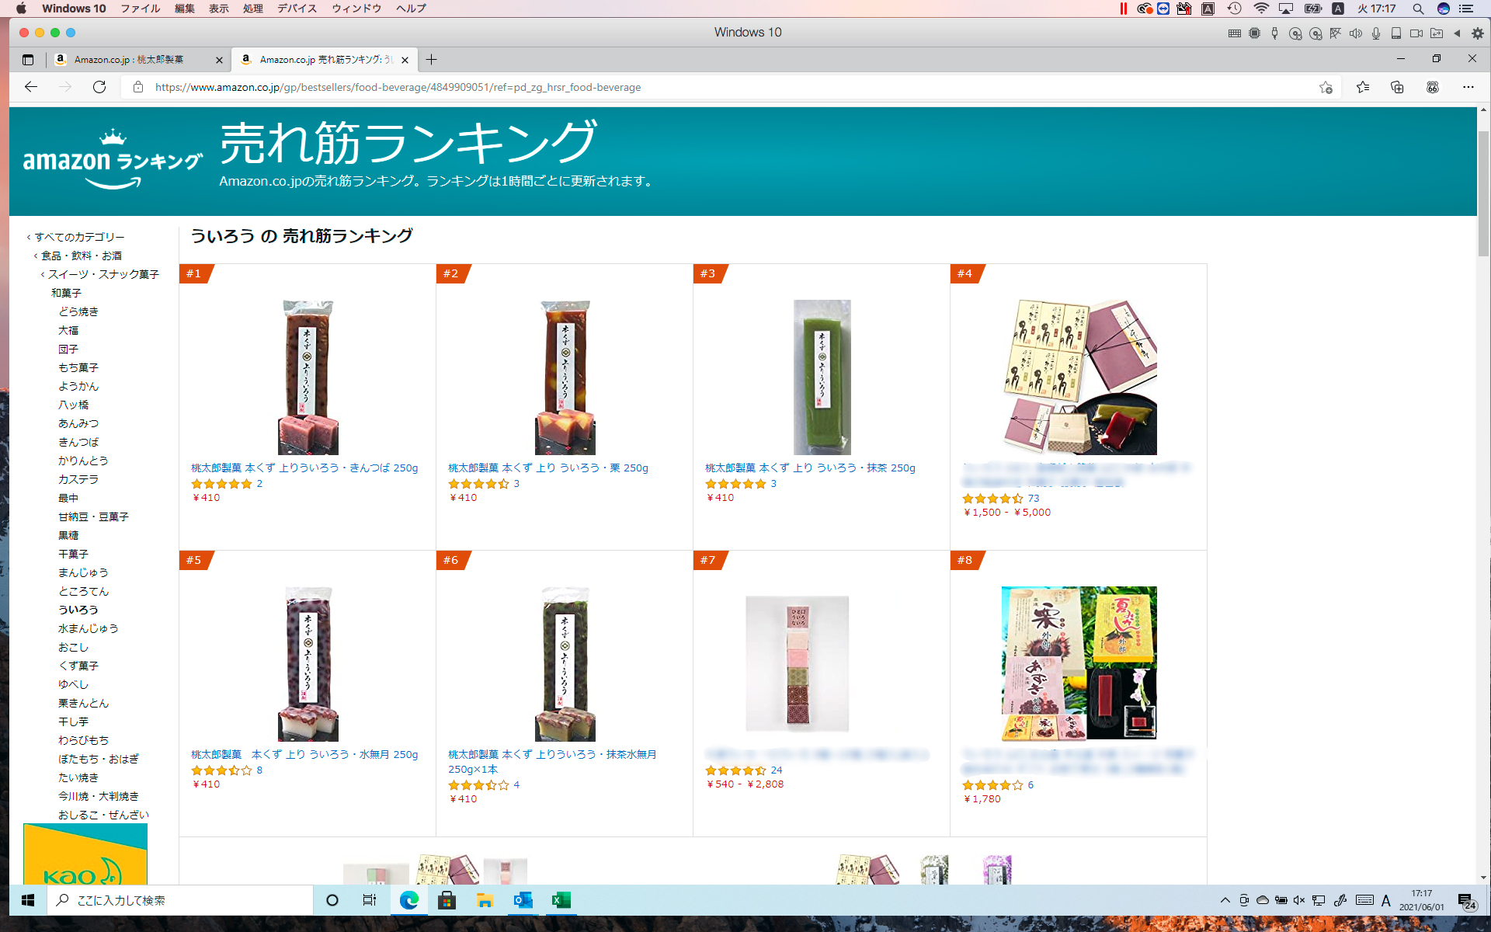
Task: Click the taskbar search box
Action: pos(181,900)
